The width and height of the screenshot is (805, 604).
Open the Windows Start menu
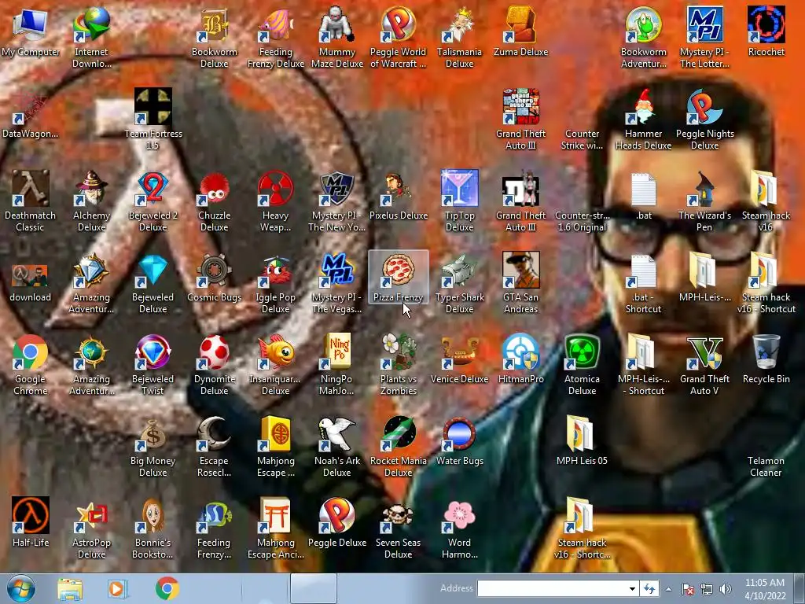[x=21, y=588]
